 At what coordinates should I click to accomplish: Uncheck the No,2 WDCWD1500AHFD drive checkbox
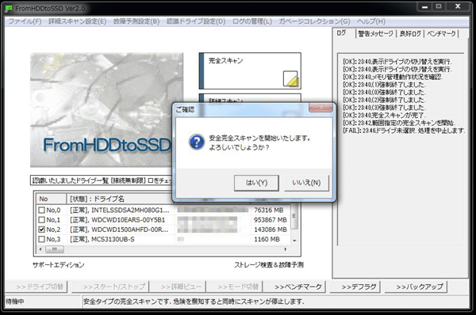[x=41, y=230]
